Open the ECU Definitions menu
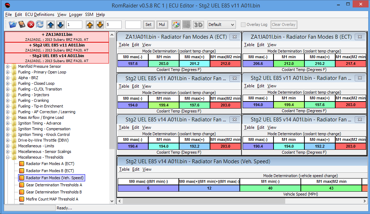370x214 pixels. click(x=40, y=15)
